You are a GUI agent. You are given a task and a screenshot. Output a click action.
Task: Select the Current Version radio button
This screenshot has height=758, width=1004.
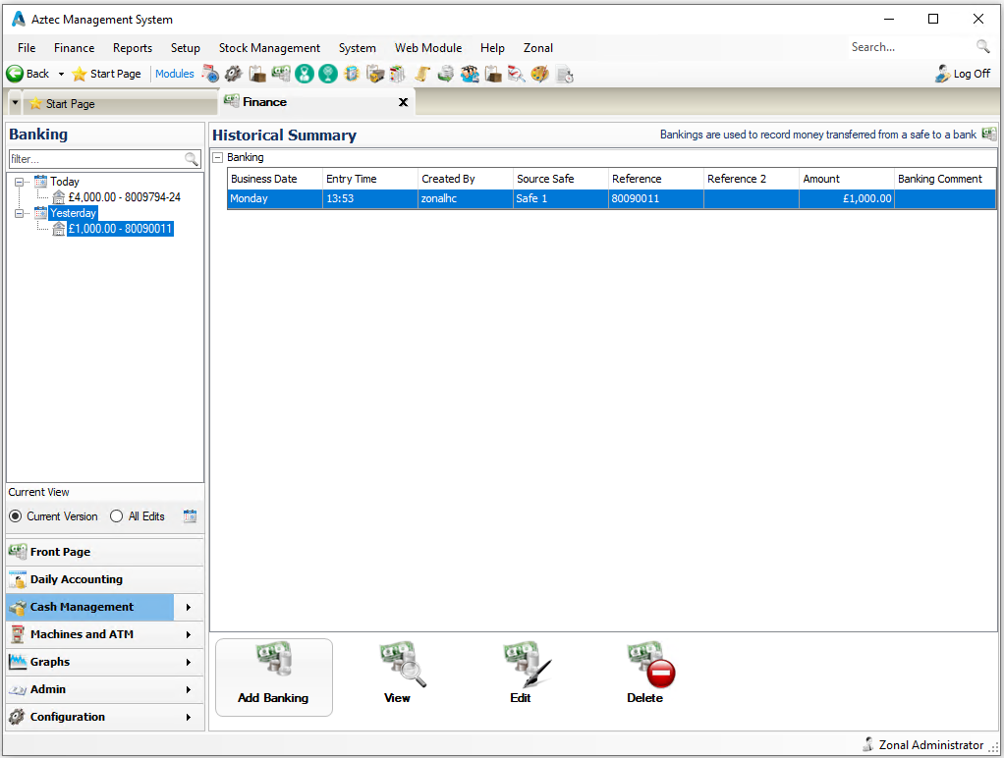pyautogui.click(x=16, y=516)
